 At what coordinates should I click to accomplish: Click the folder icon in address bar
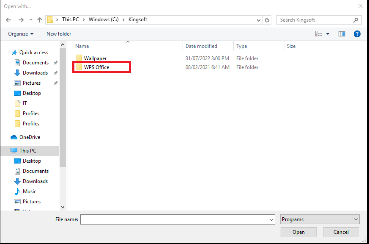pyautogui.click(x=50, y=19)
